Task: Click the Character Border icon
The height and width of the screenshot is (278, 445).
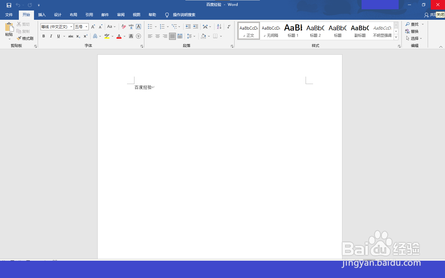Action: click(138, 27)
